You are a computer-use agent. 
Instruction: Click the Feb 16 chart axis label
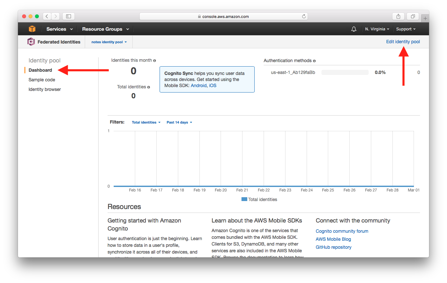(135, 190)
